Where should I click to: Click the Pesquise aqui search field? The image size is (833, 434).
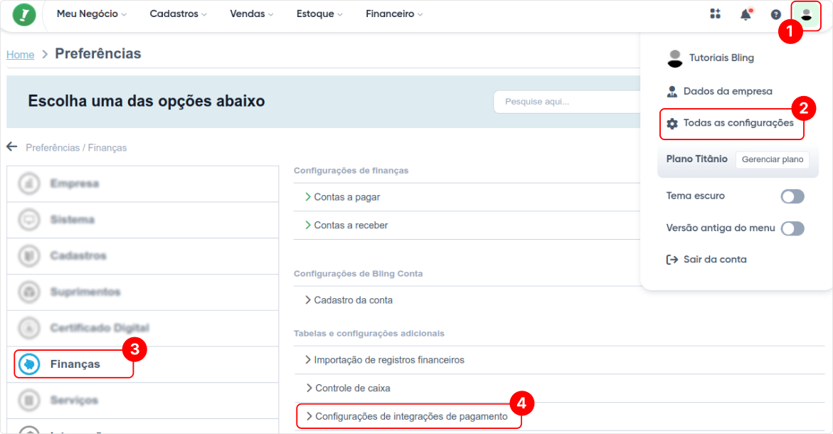567,102
